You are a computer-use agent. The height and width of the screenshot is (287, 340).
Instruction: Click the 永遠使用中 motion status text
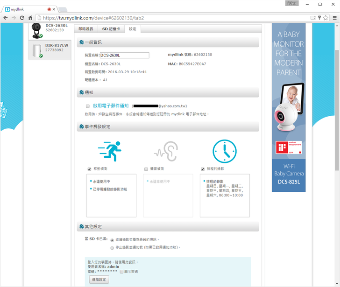101,182
